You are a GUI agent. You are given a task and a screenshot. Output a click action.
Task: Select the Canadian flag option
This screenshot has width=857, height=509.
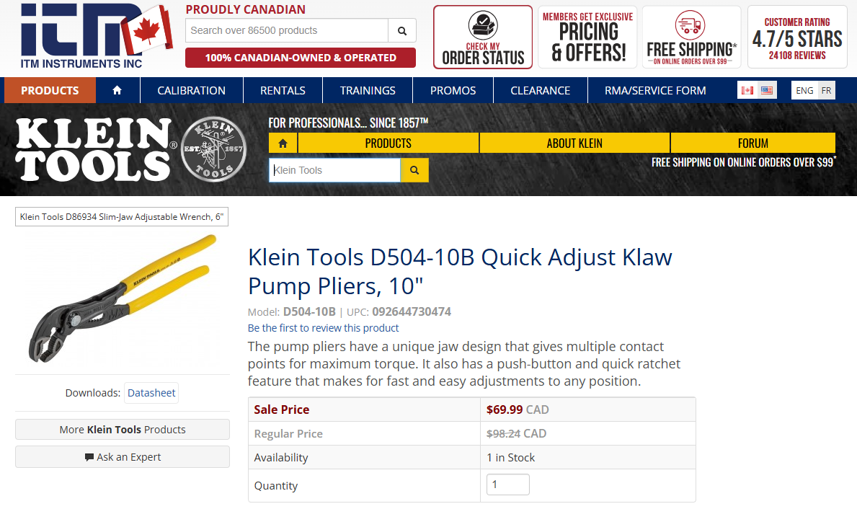point(747,90)
